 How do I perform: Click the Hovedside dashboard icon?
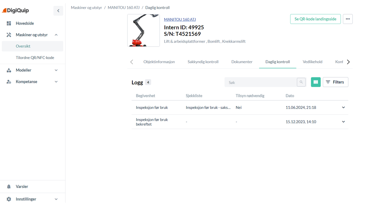point(9,23)
